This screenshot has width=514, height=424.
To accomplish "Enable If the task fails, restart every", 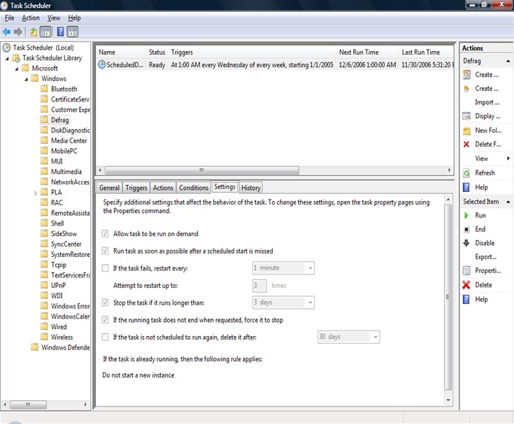I will tap(105, 268).
